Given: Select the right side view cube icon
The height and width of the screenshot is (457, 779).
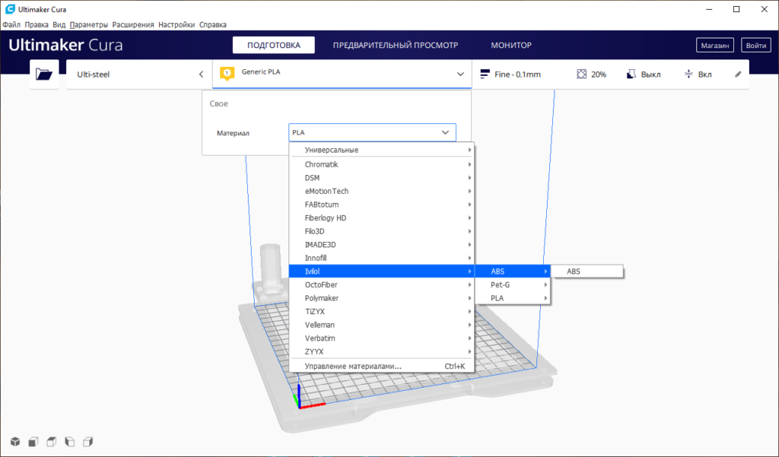Looking at the screenshot, I should pyautogui.click(x=87, y=442).
